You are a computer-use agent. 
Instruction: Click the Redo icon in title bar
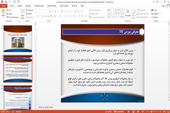14,2
